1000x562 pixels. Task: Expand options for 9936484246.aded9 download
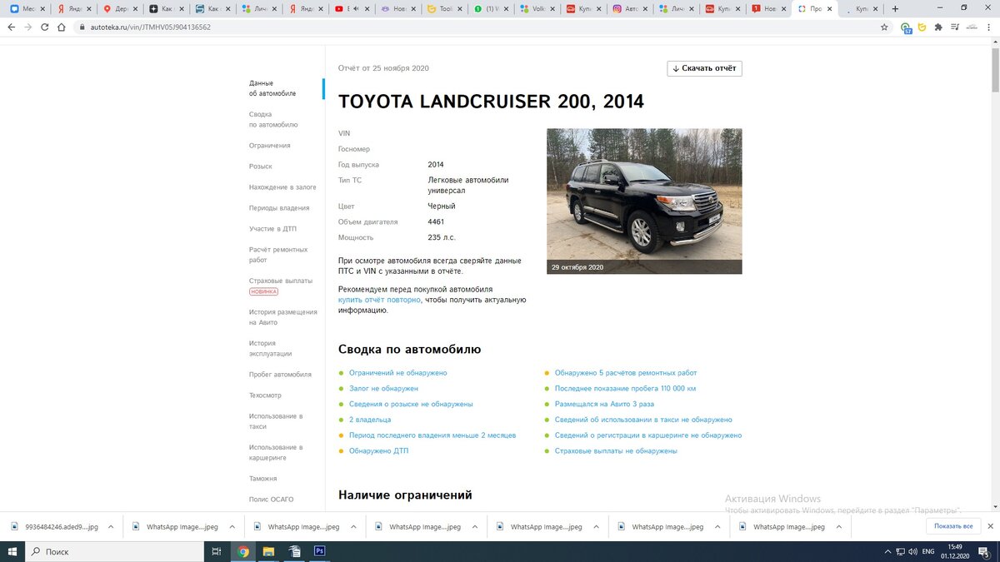pyautogui.click(x=112, y=526)
